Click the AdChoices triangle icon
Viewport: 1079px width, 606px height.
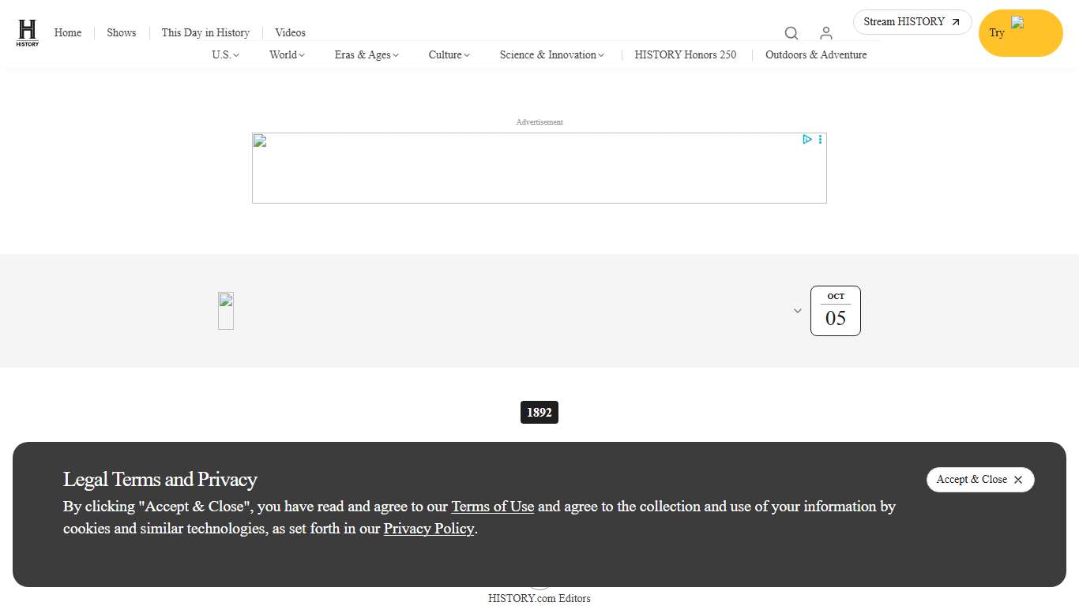pyautogui.click(x=806, y=140)
